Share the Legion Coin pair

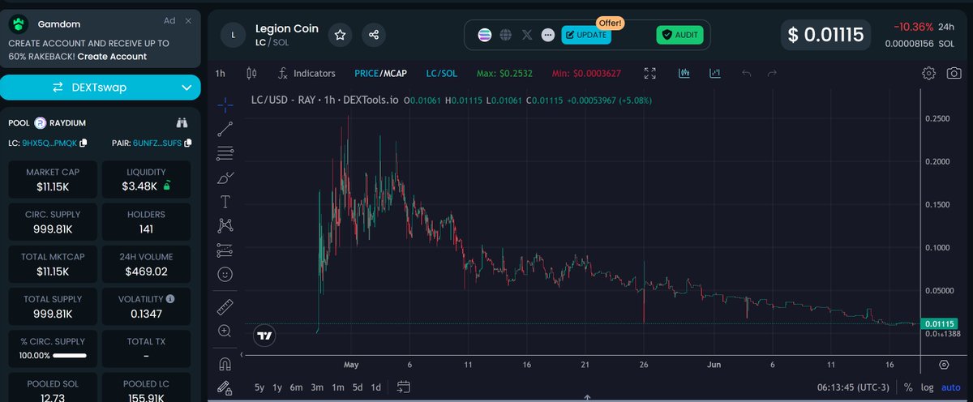[x=374, y=35]
